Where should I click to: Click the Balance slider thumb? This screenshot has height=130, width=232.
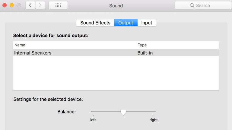pyautogui.click(x=123, y=112)
